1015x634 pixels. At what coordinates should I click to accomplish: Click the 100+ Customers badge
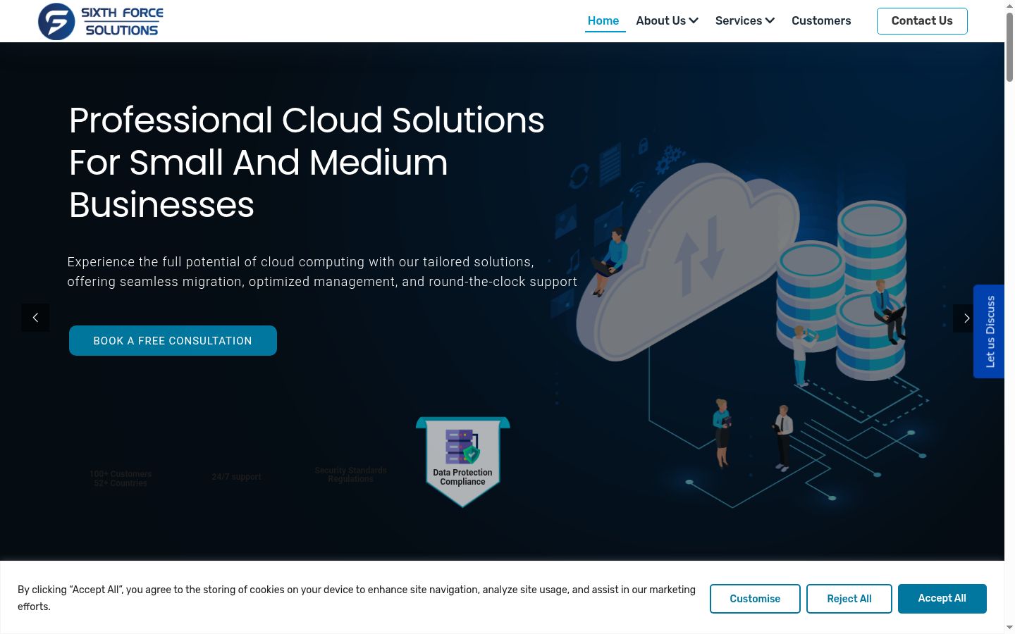point(121,478)
